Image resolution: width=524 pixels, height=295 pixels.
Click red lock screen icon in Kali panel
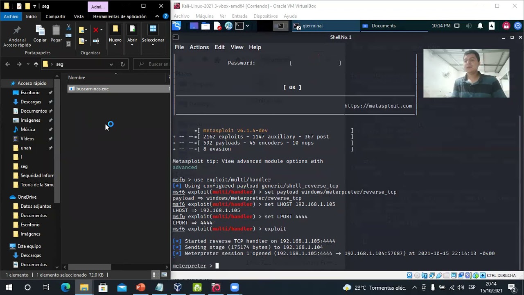click(x=506, y=26)
